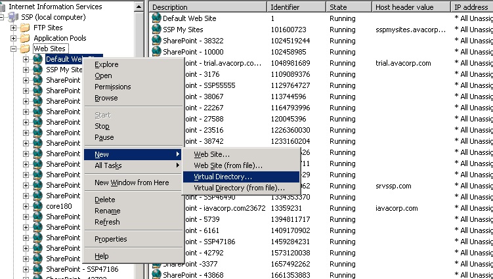Click globe icon of SSP My Sites list row

coord(156,30)
